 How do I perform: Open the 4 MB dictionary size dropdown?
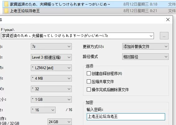pos(51,78)
